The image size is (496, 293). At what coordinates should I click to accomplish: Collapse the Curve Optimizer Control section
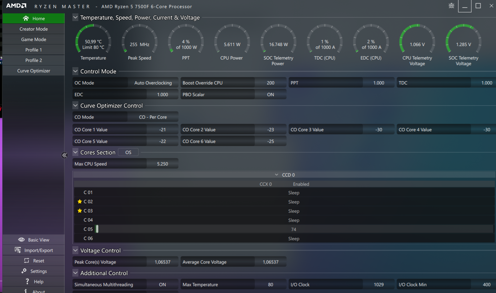[x=75, y=106]
